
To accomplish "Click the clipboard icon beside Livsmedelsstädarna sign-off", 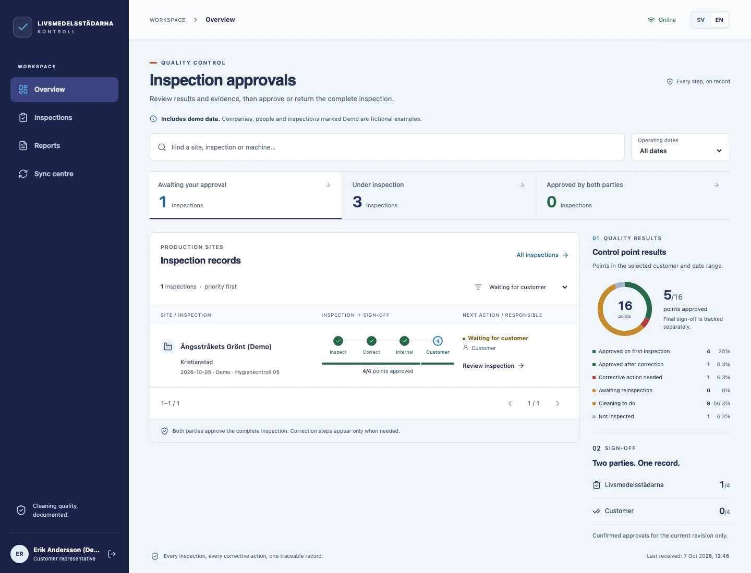I will [597, 485].
